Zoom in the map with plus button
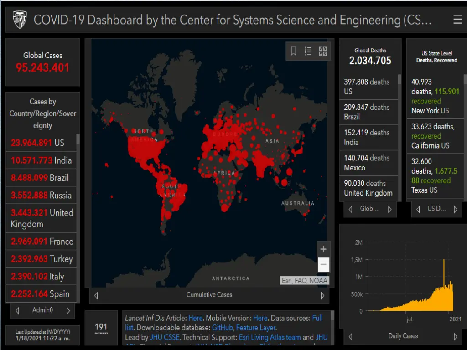 tap(323, 249)
